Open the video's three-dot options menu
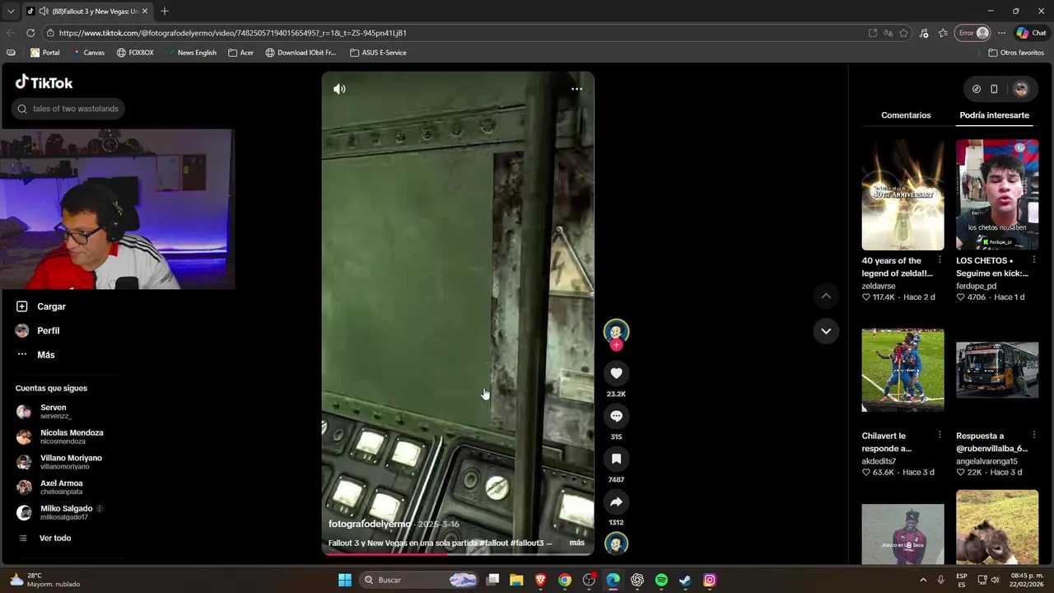Viewport: 1054px width, 593px height. pos(576,89)
